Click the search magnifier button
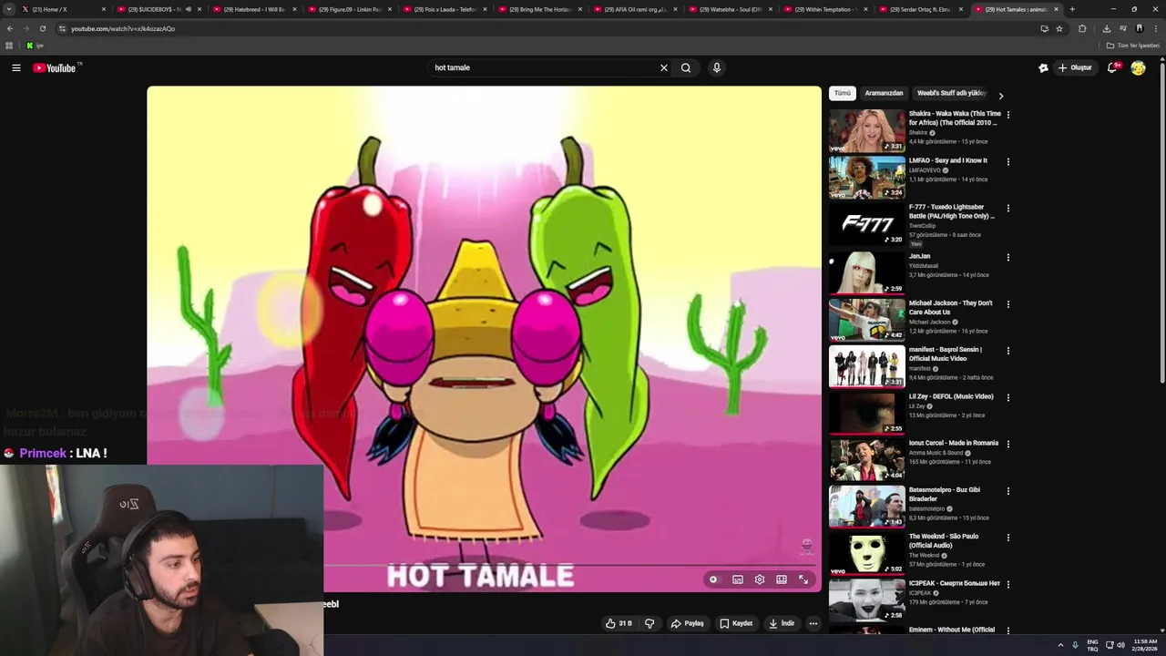1166x656 pixels. coord(686,67)
